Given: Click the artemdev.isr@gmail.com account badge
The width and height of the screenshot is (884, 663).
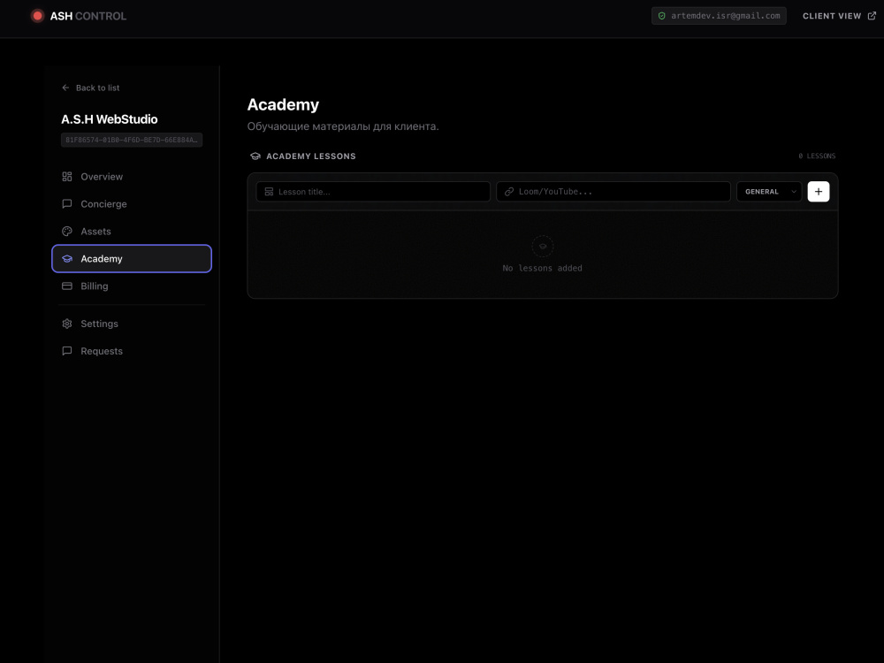Looking at the screenshot, I should point(719,16).
